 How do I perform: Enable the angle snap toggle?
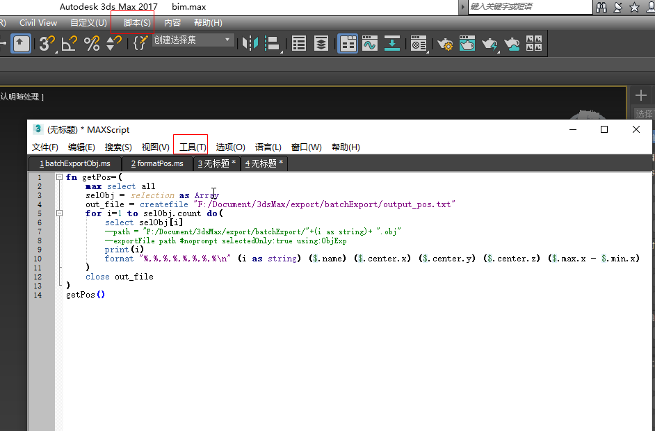click(70, 43)
